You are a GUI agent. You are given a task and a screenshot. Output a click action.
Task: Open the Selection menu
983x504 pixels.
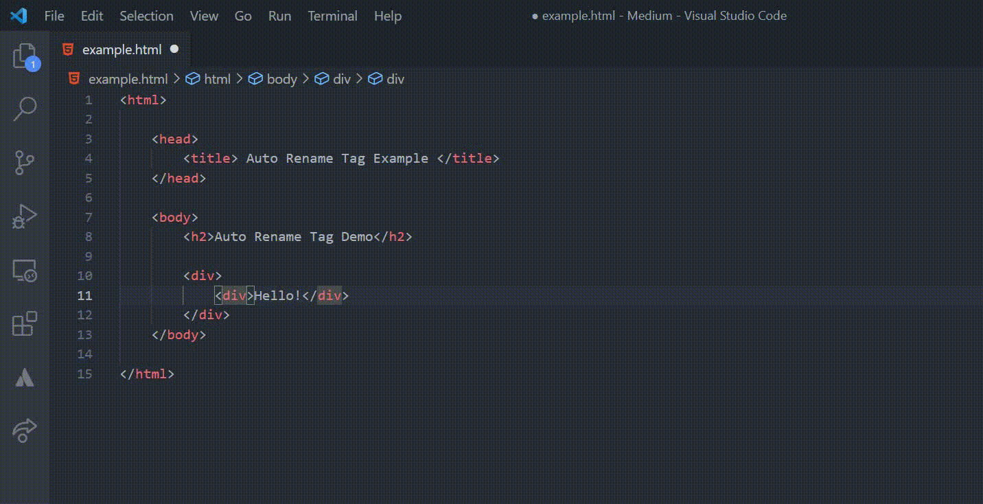pos(146,16)
